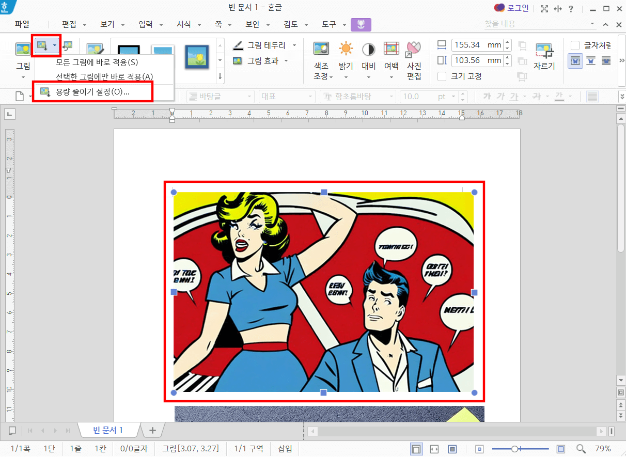Click the 그림 테두리 picture border icon
The image size is (626, 457).
pos(238,45)
